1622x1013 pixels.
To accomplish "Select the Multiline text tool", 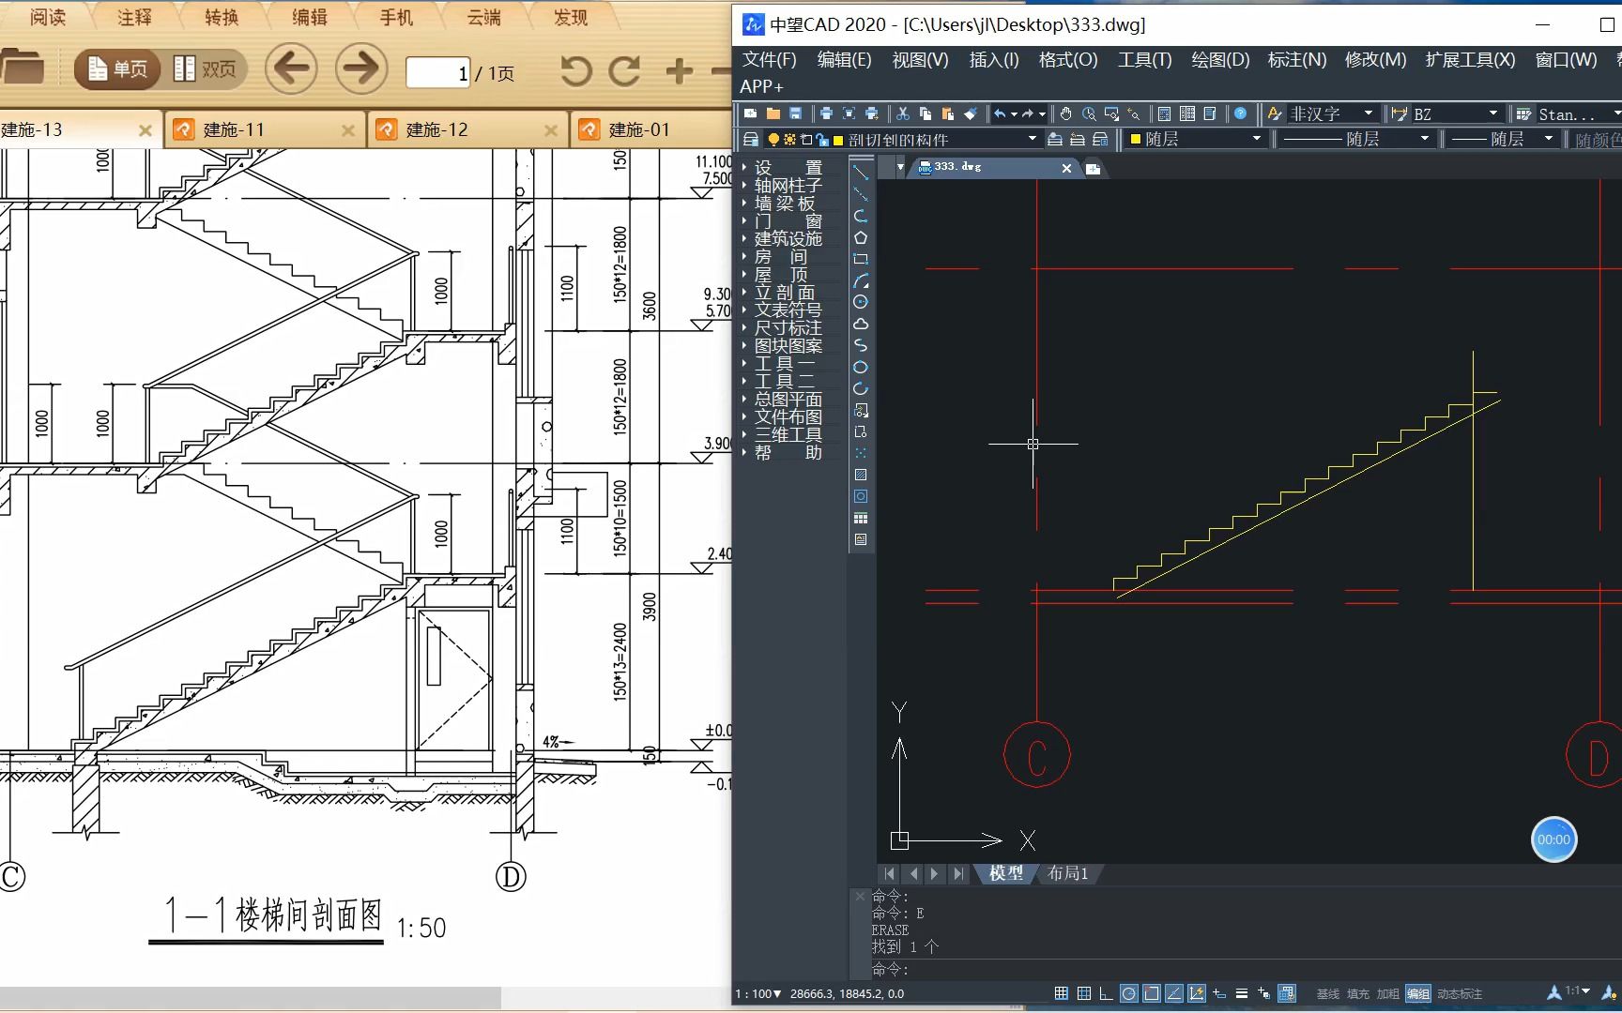I will 861,539.
